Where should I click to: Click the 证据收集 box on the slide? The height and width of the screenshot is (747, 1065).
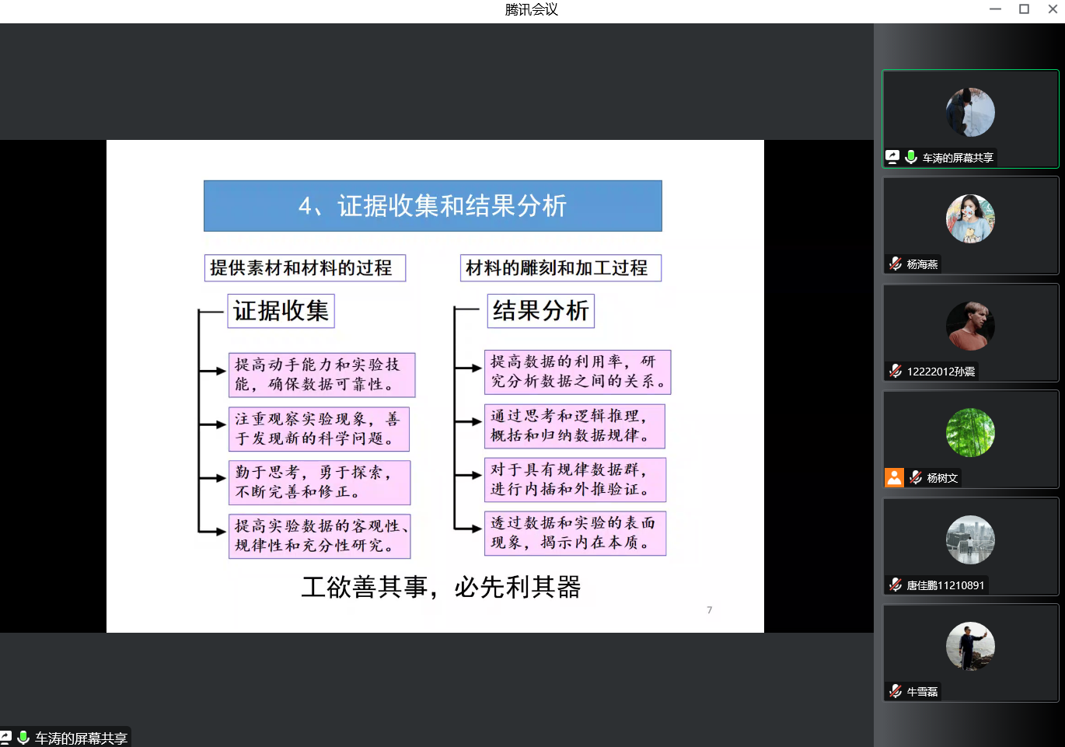pyautogui.click(x=281, y=311)
